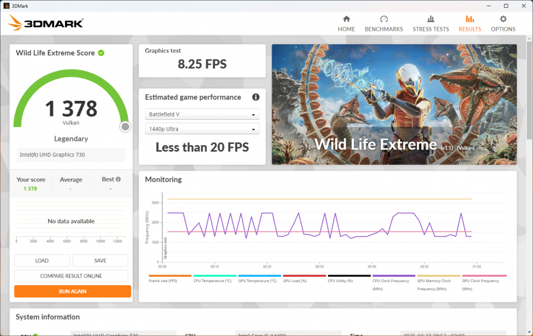Open the 1440p Ultra resolution dropdown
Image resolution: width=533 pixels, height=336 pixels.
(202, 129)
